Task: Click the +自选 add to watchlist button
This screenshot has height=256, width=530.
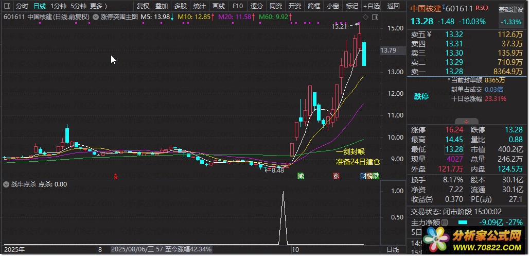Action: point(371,6)
